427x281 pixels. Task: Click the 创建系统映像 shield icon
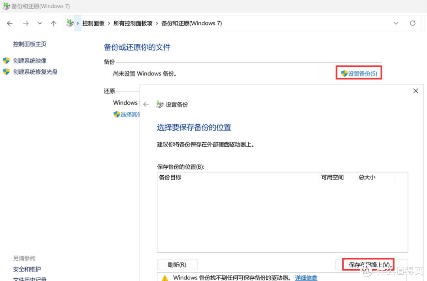(x=7, y=60)
